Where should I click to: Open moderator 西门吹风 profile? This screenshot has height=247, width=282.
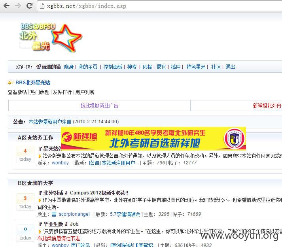click(81, 245)
